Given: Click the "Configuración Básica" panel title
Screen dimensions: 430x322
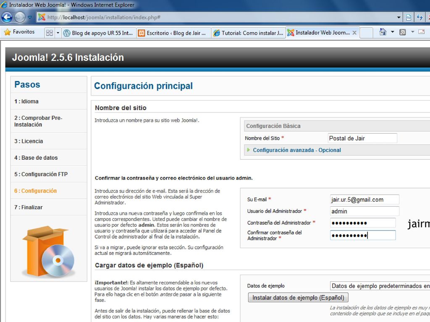Looking at the screenshot, I should pos(273,126).
